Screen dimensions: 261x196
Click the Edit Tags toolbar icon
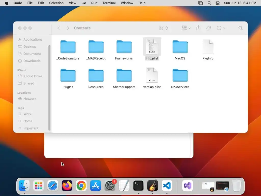208,28
